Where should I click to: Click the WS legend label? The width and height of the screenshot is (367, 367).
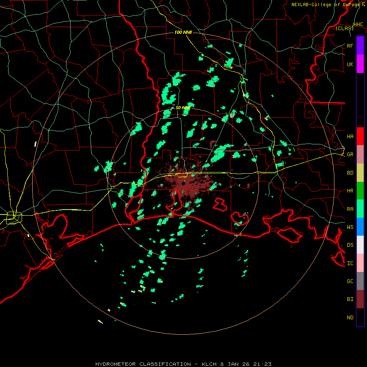(x=350, y=227)
